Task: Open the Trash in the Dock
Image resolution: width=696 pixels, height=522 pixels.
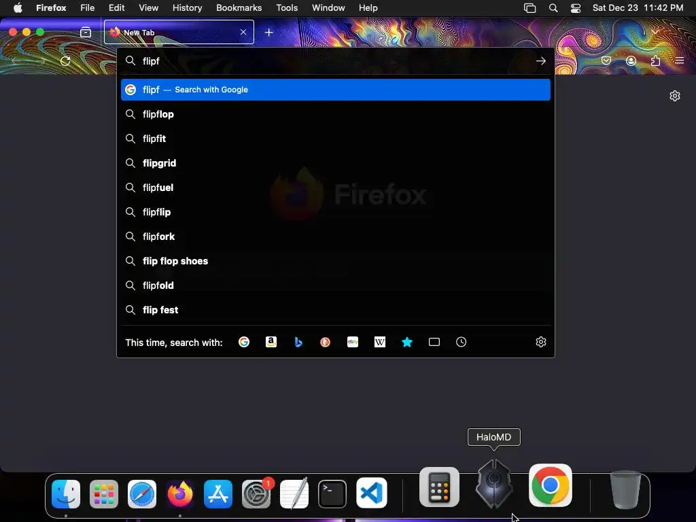Action: 625,490
